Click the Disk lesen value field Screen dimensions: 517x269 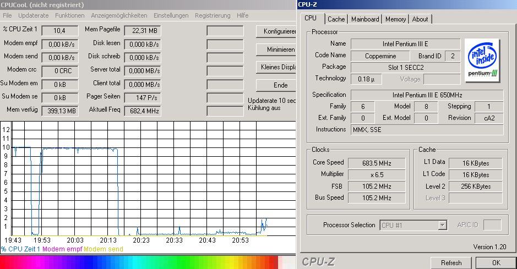[x=143, y=44]
